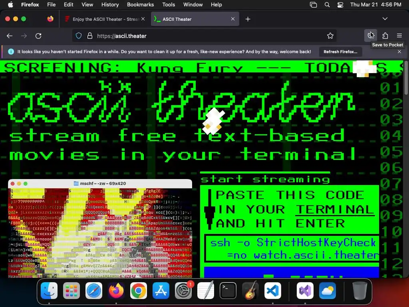Open GarageBand from the Dock
The width and height of the screenshot is (409, 307).
pyautogui.click(x=250, y=291)
